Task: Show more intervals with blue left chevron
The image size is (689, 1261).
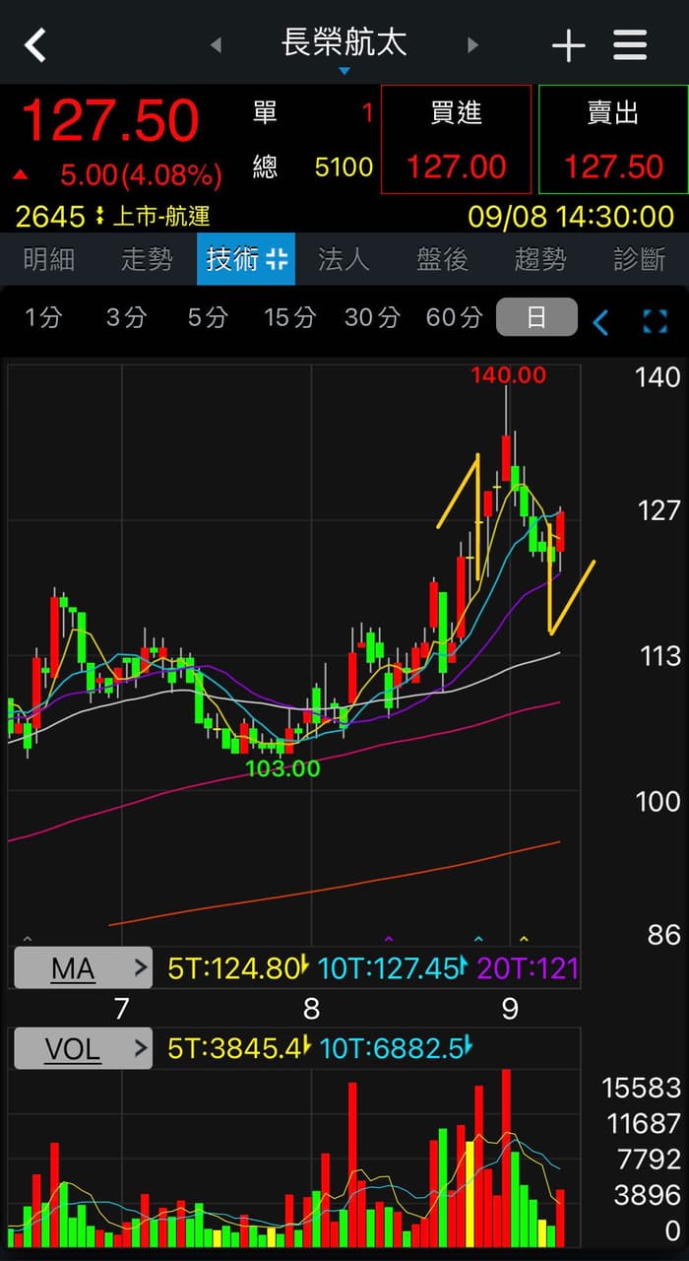Action: (600, 321)
